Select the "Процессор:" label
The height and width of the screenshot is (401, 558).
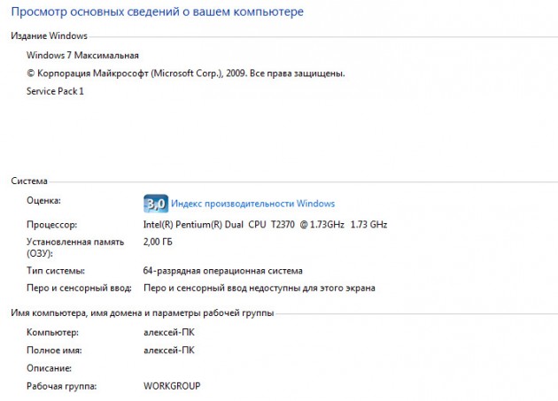pos(52,225)
